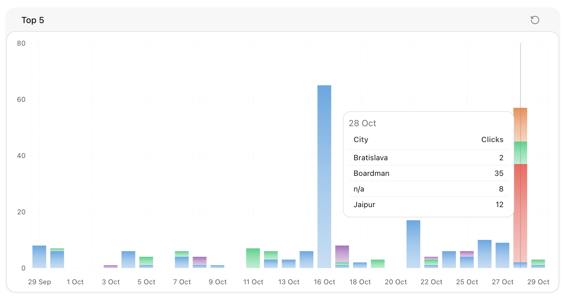Click the "27 Oct" x-axis label
Image resolution: width=566 pixels, height=298 pixels.
pyautogui.click(x=503, y=282)
